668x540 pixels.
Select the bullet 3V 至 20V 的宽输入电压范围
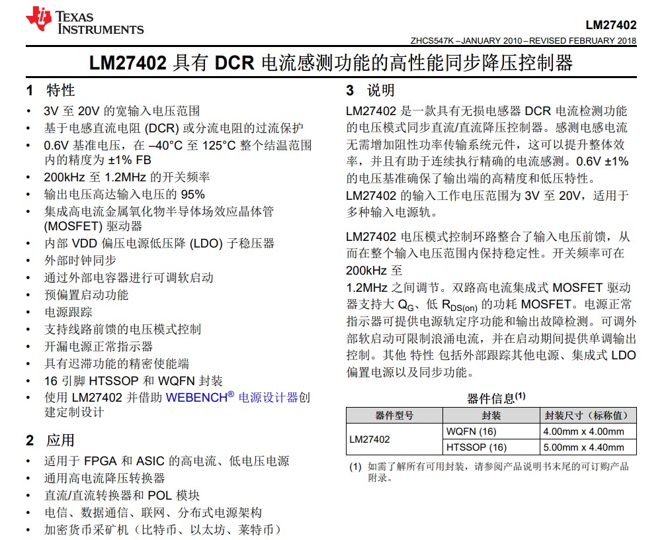click(x=122, y=111)
